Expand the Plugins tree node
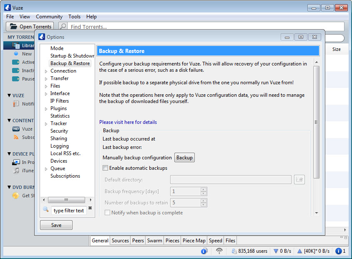This screenshot has width=352, height=259. point(46,109)
